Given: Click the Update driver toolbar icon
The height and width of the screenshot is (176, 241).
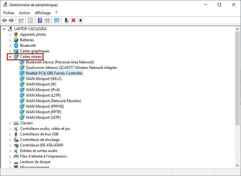Looking at the screenshot, I should point(66,20).
